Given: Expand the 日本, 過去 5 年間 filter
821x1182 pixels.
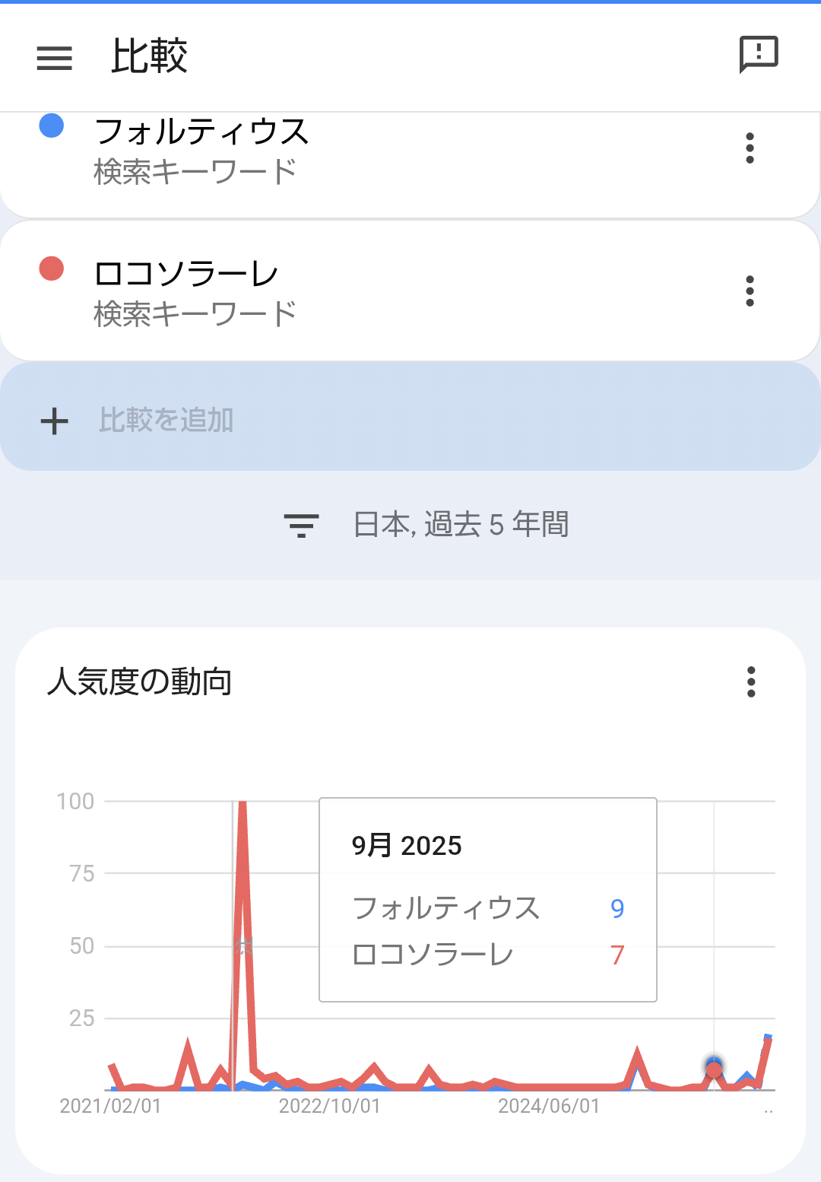Looking at the screenshot, I should point(461,525).
